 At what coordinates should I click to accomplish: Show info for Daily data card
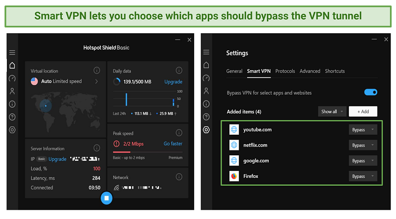click(x=179, y=70)
